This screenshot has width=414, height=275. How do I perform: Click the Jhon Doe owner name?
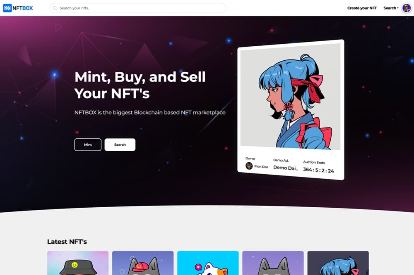(x=261, y=166)
